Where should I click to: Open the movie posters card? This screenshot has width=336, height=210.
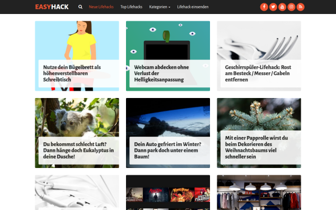tap(168, 193)
